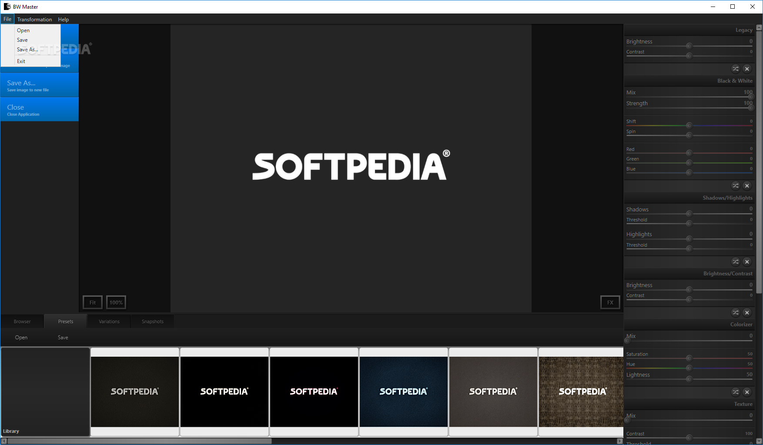Randomize the Brightness/Contrast section settings
Viewport: 763px width, 445px height.
click(735, 312)
